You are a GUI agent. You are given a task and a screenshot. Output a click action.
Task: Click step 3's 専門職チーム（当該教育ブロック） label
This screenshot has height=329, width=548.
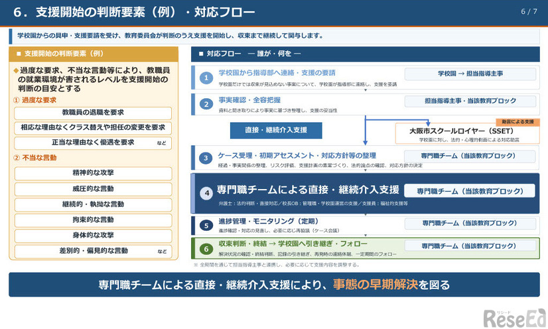[470, 156]
